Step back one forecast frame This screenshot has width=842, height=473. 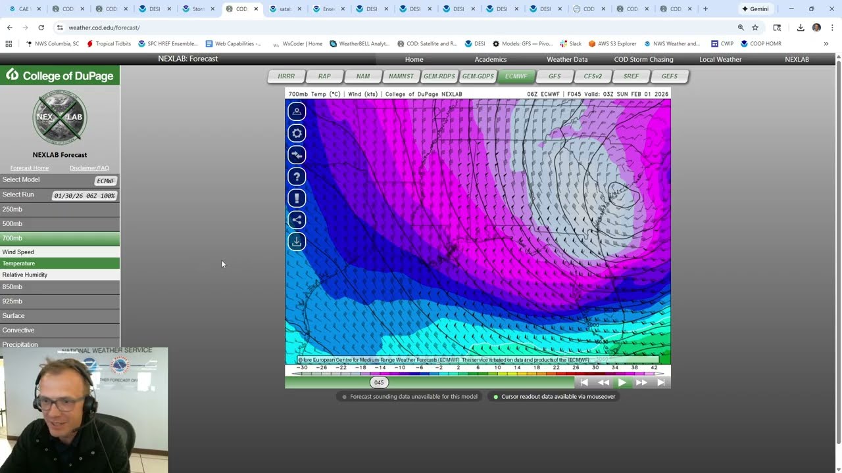click(x=603, y=382)
